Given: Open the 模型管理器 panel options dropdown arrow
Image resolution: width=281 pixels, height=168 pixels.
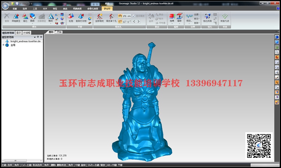Looking at the screenshot, I should 35,37.
